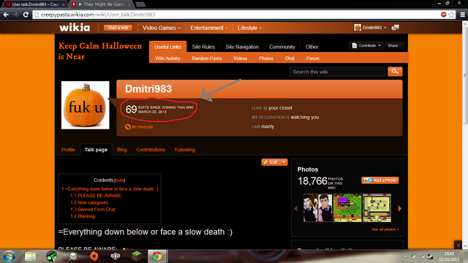Open the Site Rules menu tab
This screenshot has height=263, width=468.
203,47
